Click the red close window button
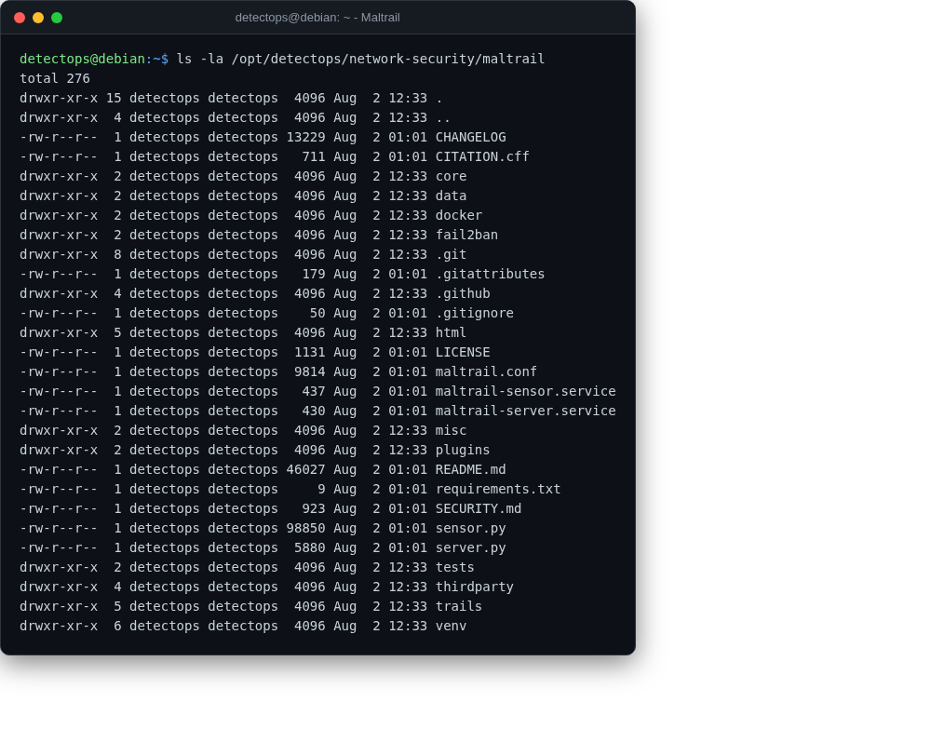Screen dimensions: 931x729 (x=20, y=18)
